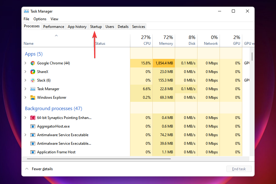Click the 74.2 MB Antimalware memory cell

164,135
